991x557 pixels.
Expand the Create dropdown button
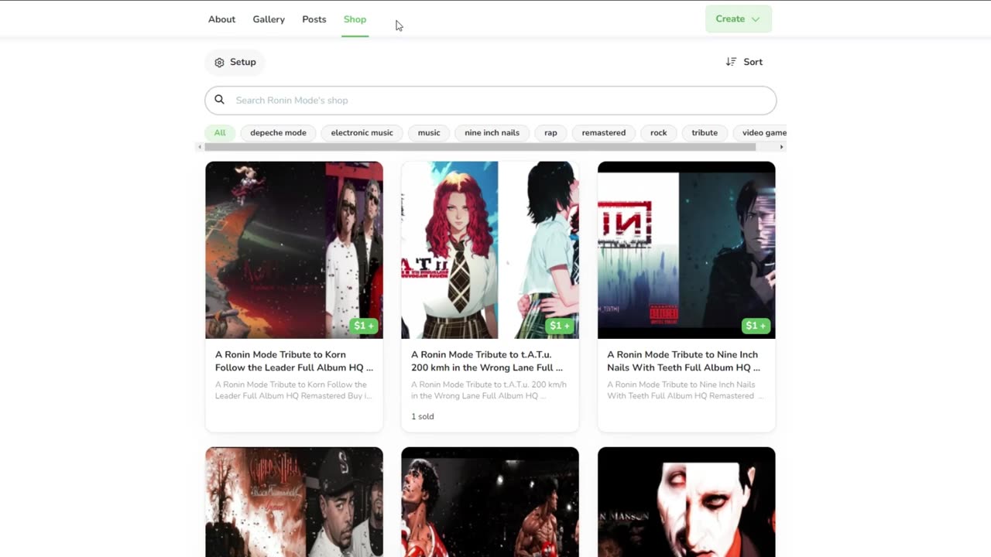click(x=739, y=19)
